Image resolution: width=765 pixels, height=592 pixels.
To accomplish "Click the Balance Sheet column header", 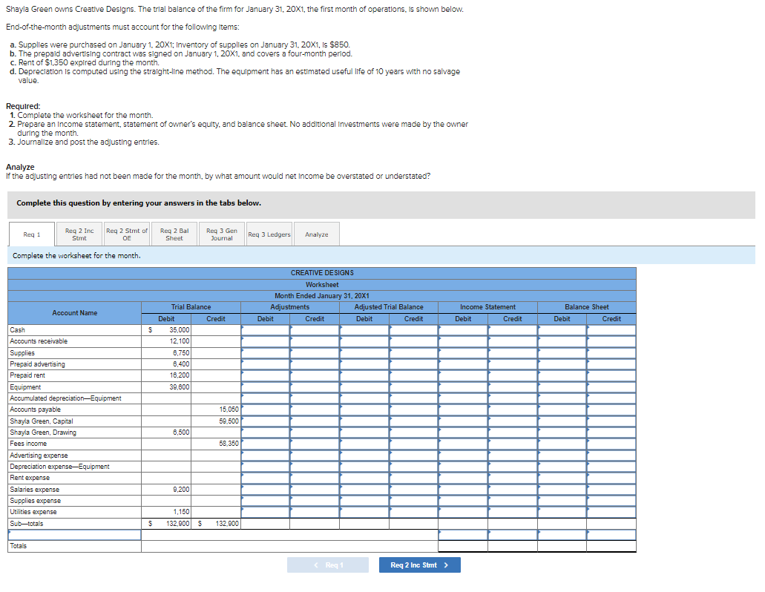I will coord(586,307).
